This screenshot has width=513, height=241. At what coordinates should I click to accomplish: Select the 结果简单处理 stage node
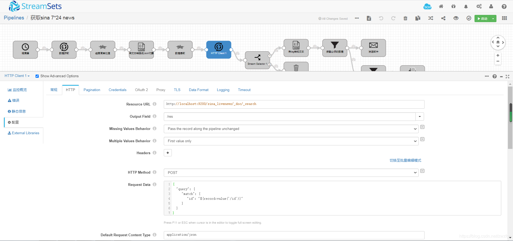(x=103, y=50)
